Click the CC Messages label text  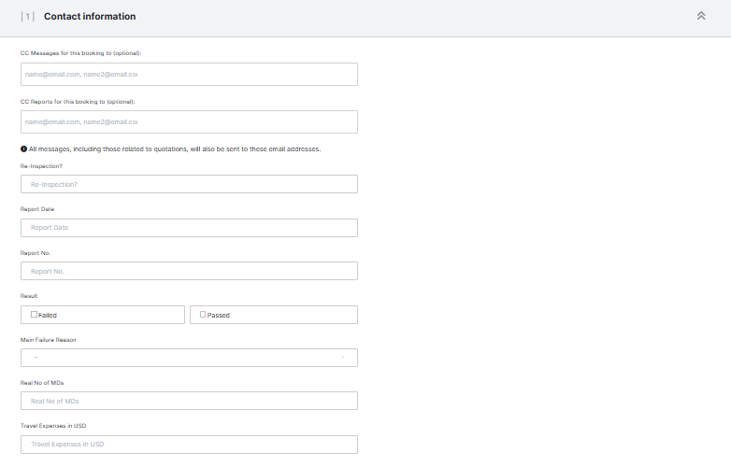coord(80,53)
